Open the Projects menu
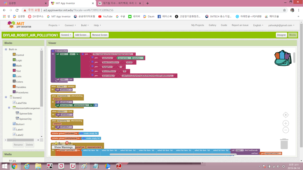Screen dimensions: 303x170 pos(54,25)
